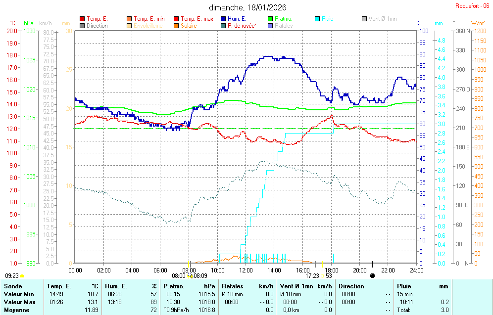Click the 12:00 time axis label
This screenshot has width=493, height=315.
pyautogui.click(x=246, y=270)
